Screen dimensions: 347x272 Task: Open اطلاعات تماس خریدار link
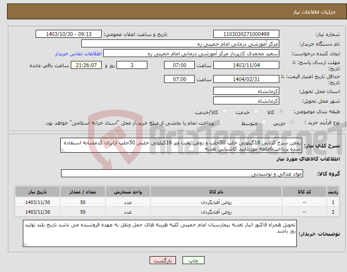[78, 54]
